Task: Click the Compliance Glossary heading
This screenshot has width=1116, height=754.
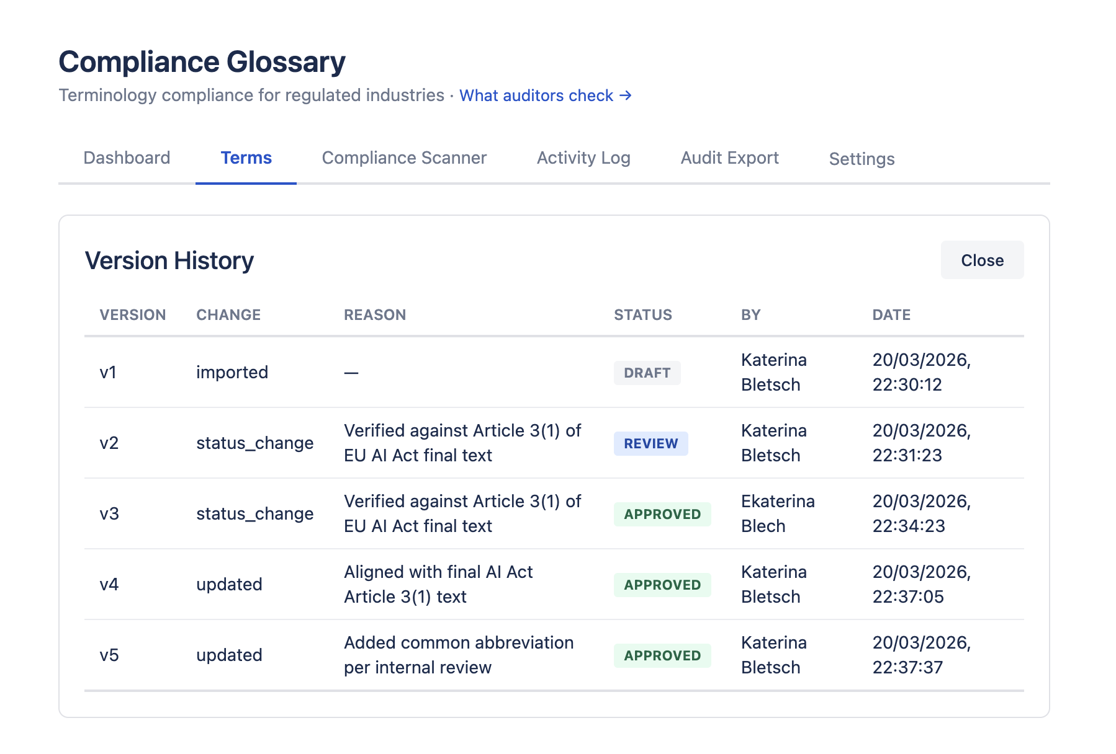Action: (x=202, y=62)
